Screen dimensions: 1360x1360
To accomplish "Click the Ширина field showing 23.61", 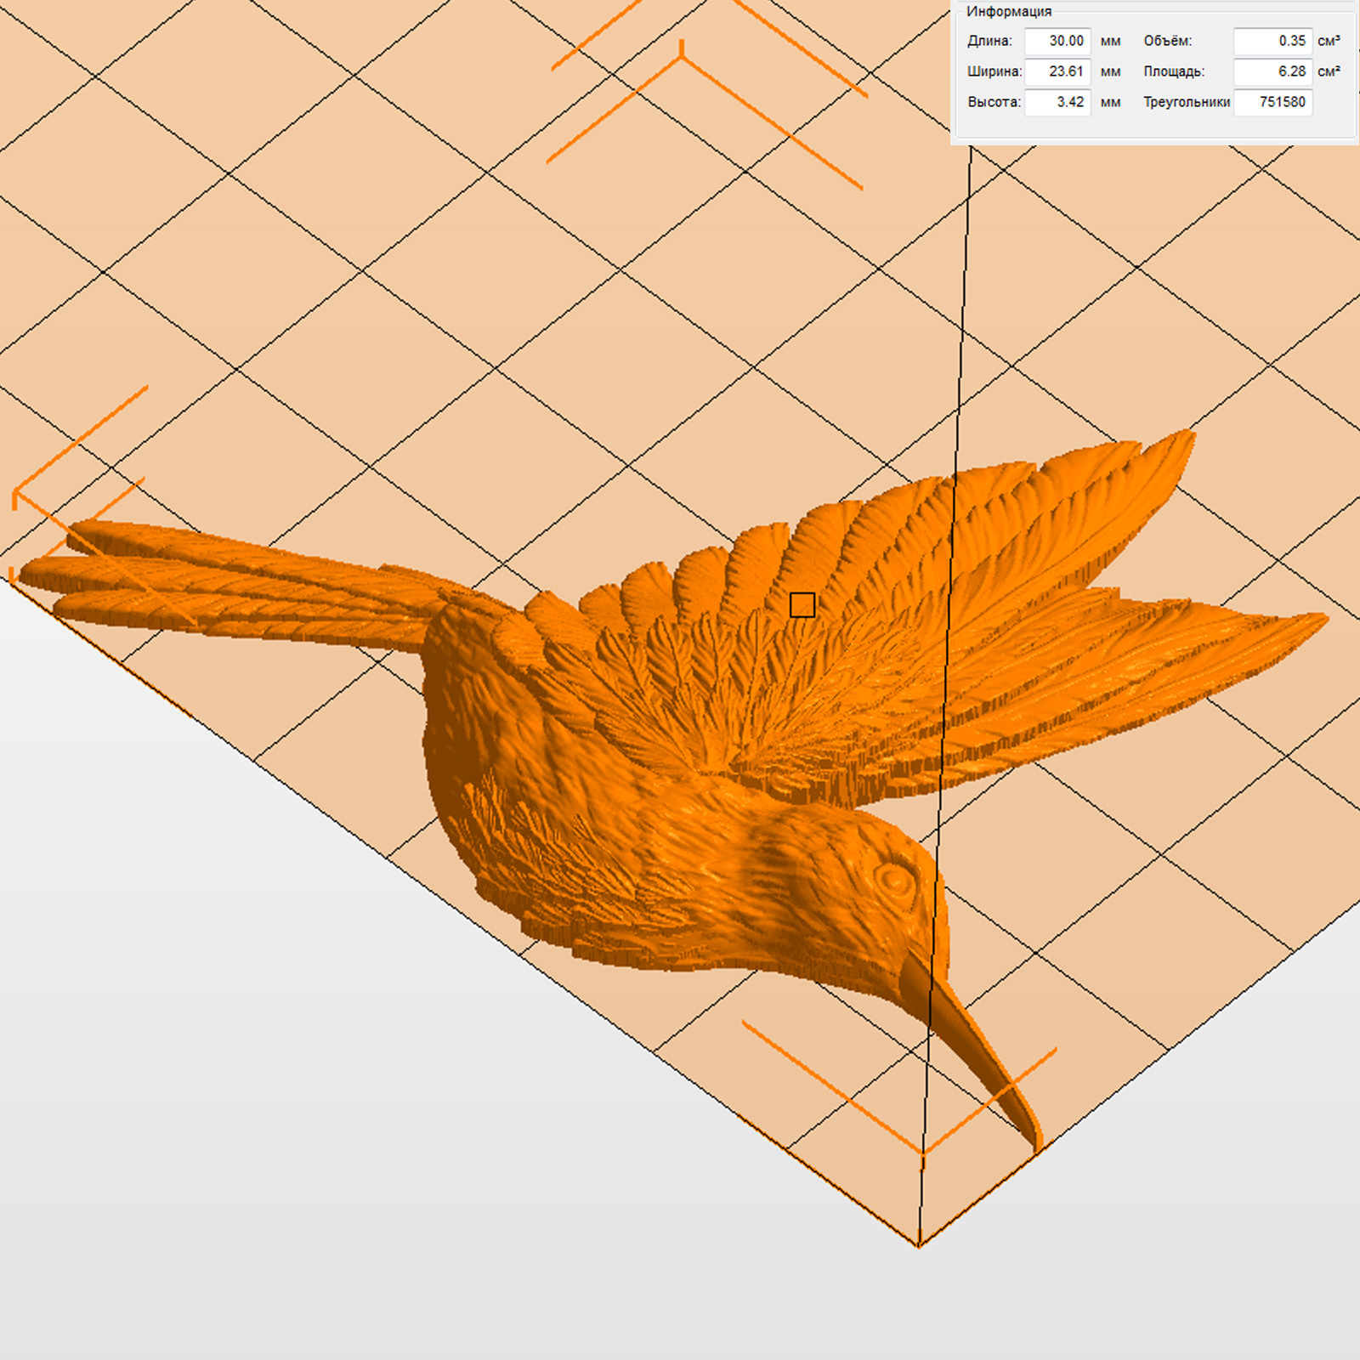I will click(x=1057, y=71).
